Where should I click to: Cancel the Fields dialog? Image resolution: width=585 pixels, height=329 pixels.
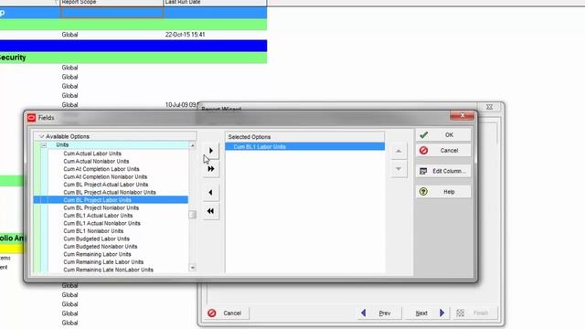pos(443,151)
